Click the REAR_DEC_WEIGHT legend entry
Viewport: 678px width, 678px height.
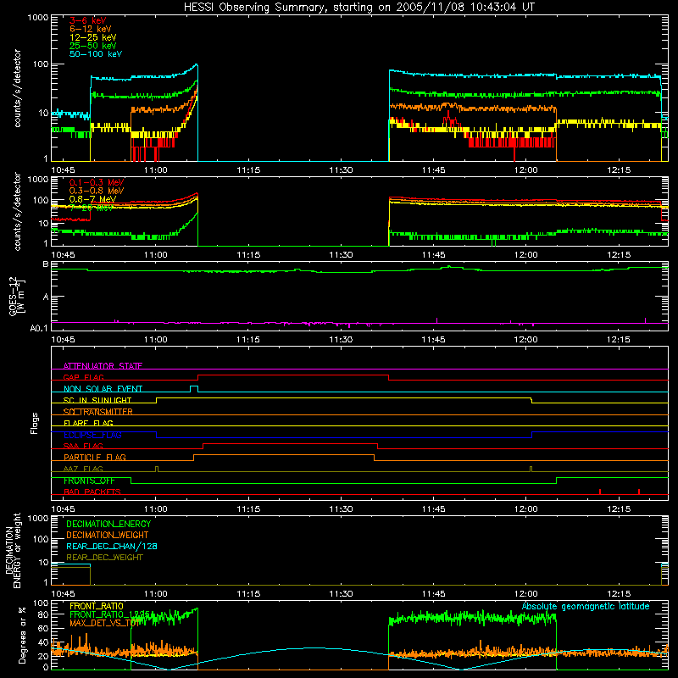pos(104,558)
